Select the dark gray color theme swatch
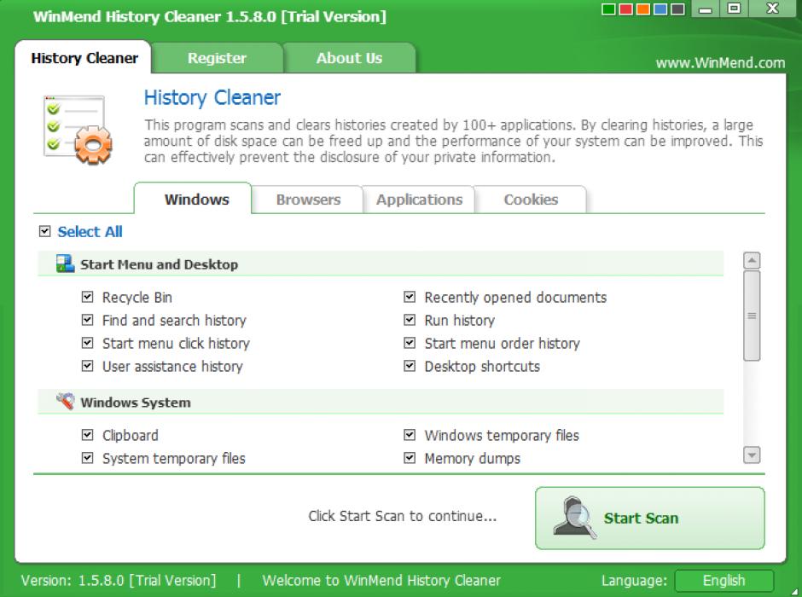The width and height of the screenshot is (802, 597). point(677,9)
